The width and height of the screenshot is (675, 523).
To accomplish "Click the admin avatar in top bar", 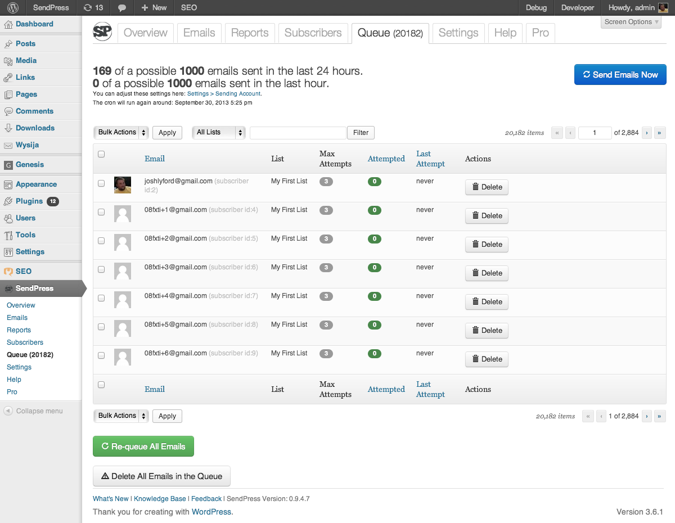I will point(663,8).
